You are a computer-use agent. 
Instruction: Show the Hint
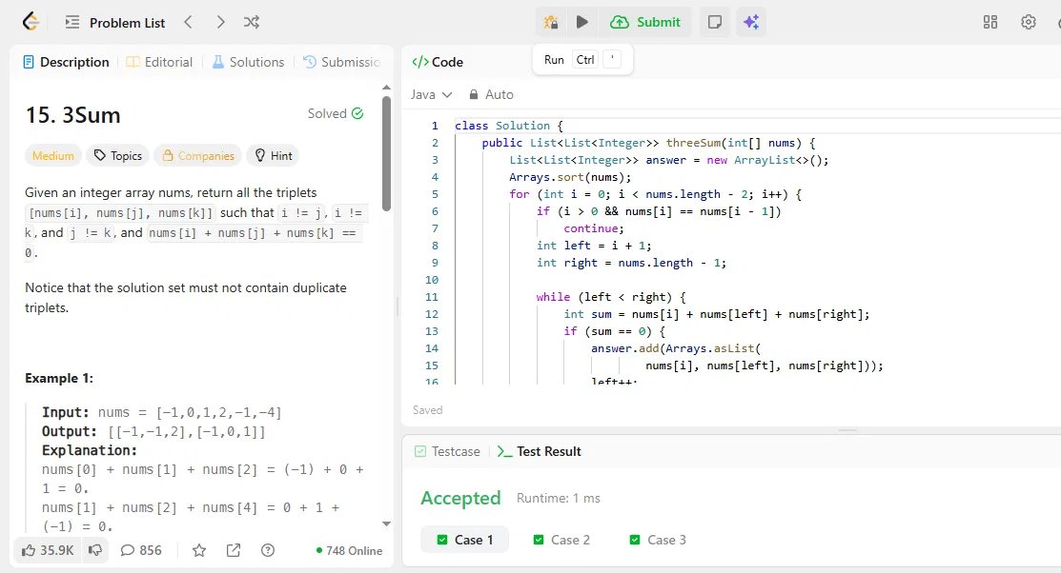[x=273, y=155]
